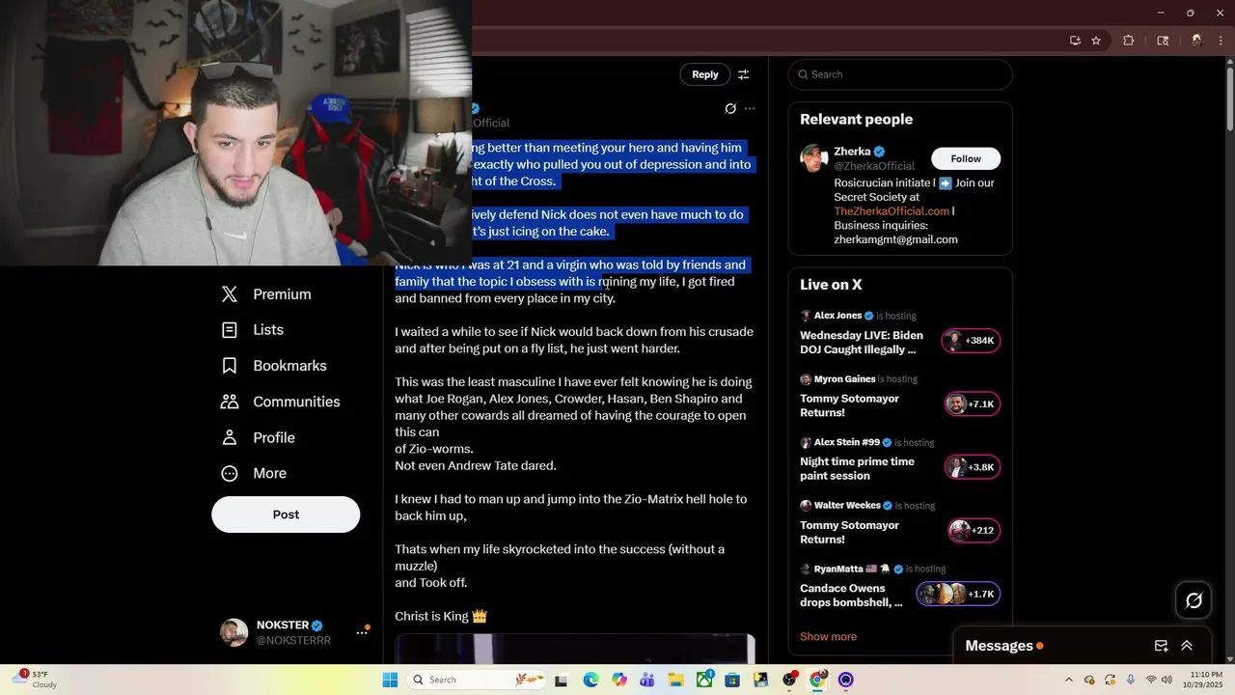Open OBS Studio from taskbar
Screen dimensions: 1235x695
789,680
